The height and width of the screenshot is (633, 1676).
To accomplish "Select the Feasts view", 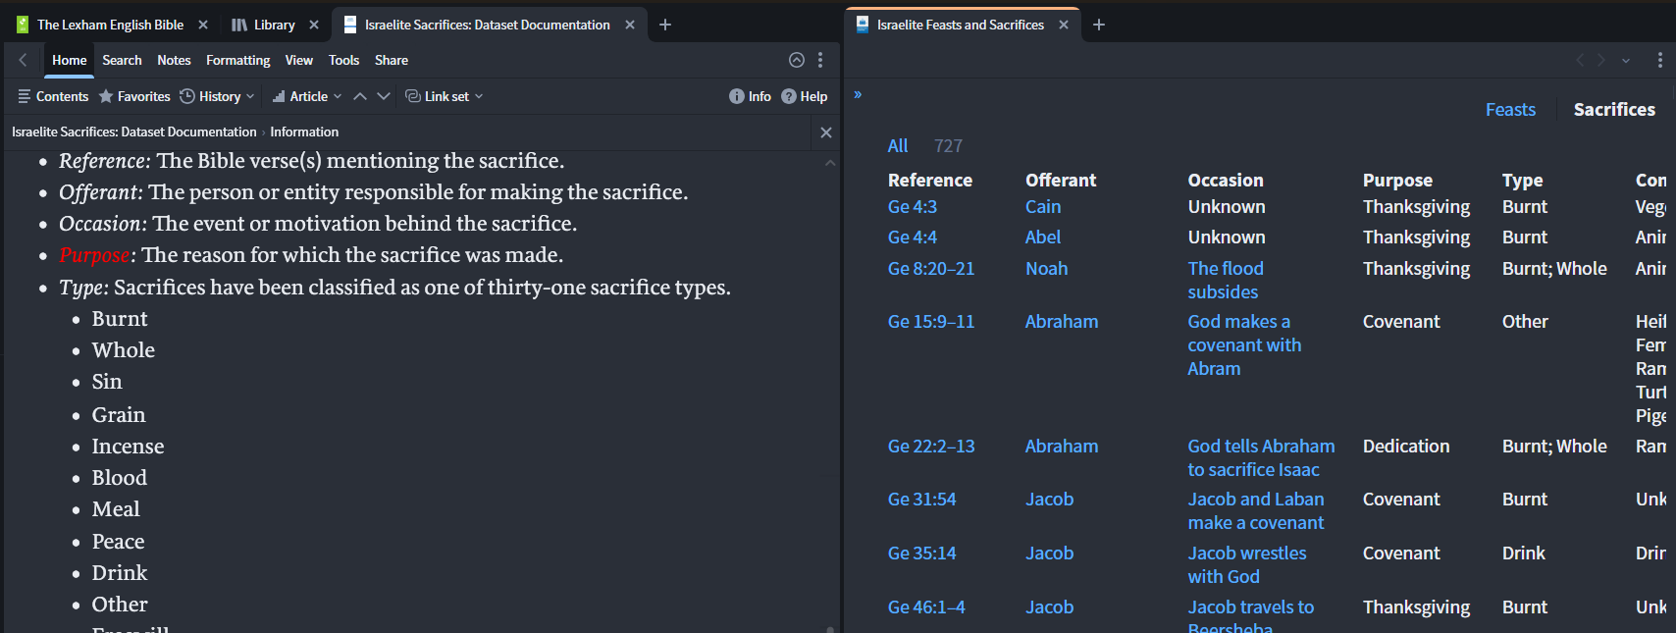I will 1510,110.
